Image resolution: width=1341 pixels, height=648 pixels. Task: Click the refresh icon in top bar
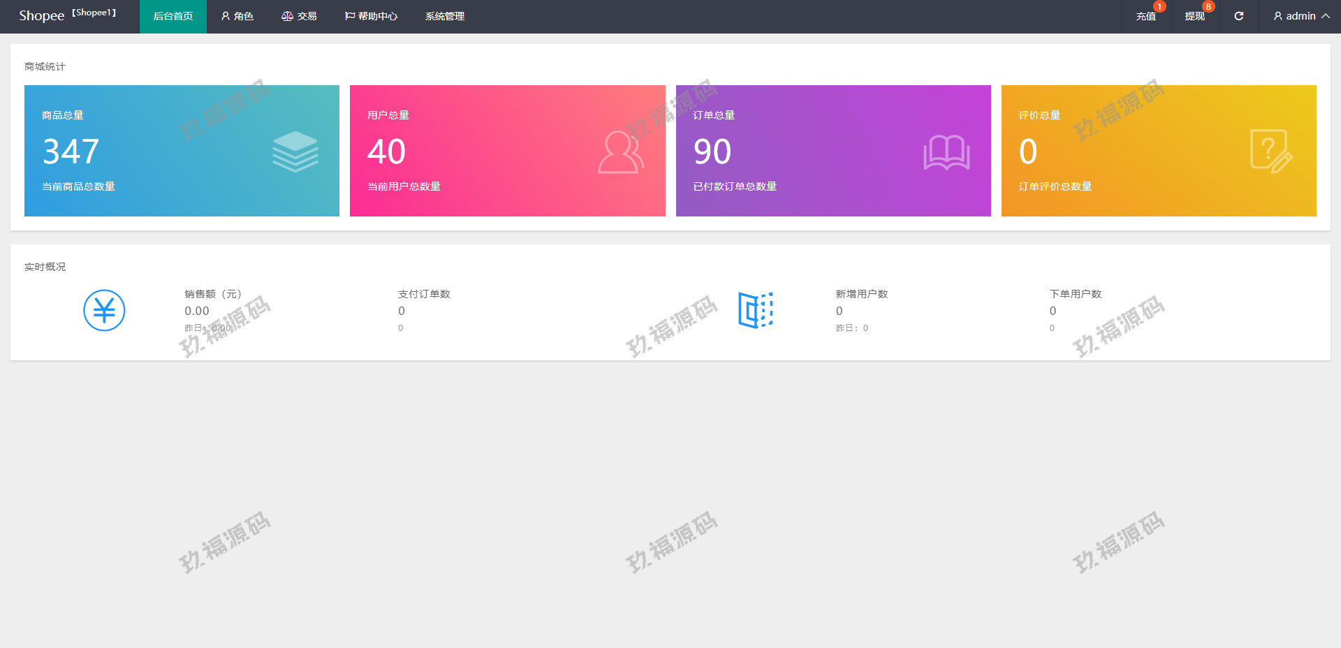coord(1238,16)
